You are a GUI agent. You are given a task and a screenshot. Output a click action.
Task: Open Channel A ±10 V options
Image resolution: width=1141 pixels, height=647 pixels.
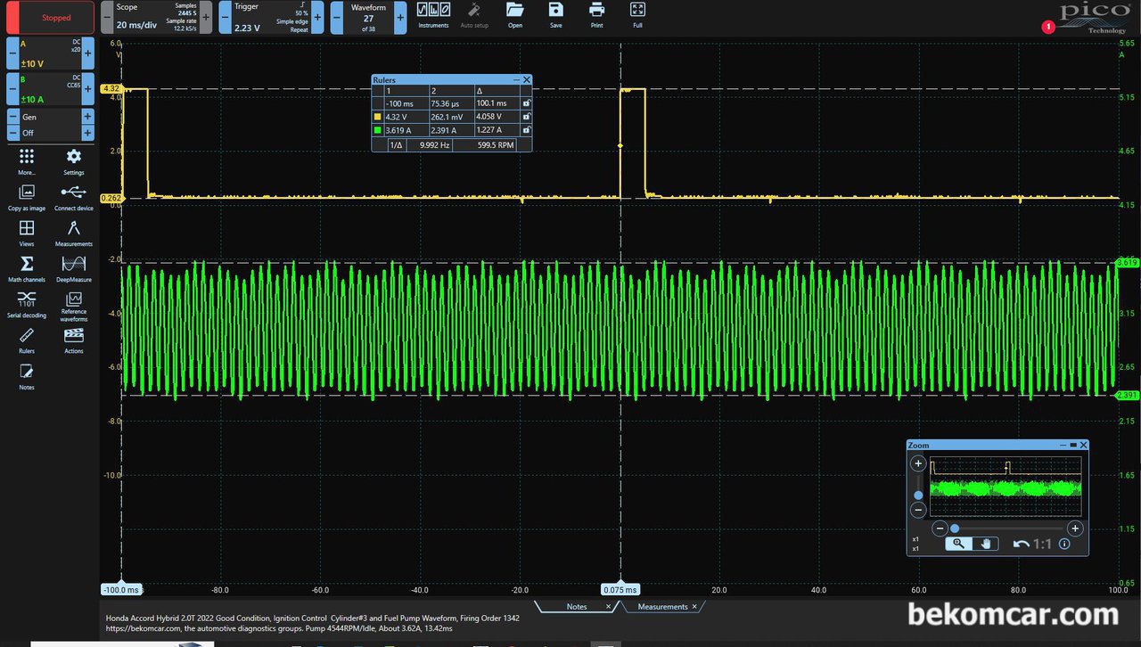50,53
